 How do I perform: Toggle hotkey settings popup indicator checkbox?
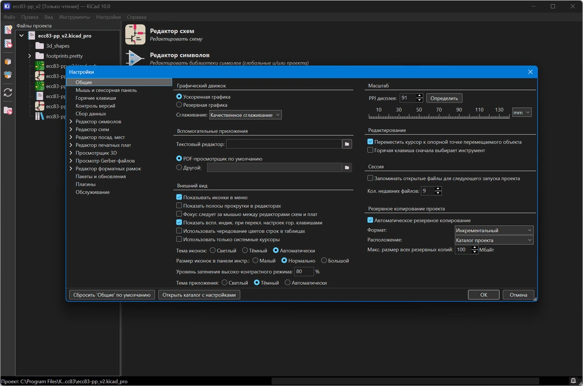pos(179,222)
